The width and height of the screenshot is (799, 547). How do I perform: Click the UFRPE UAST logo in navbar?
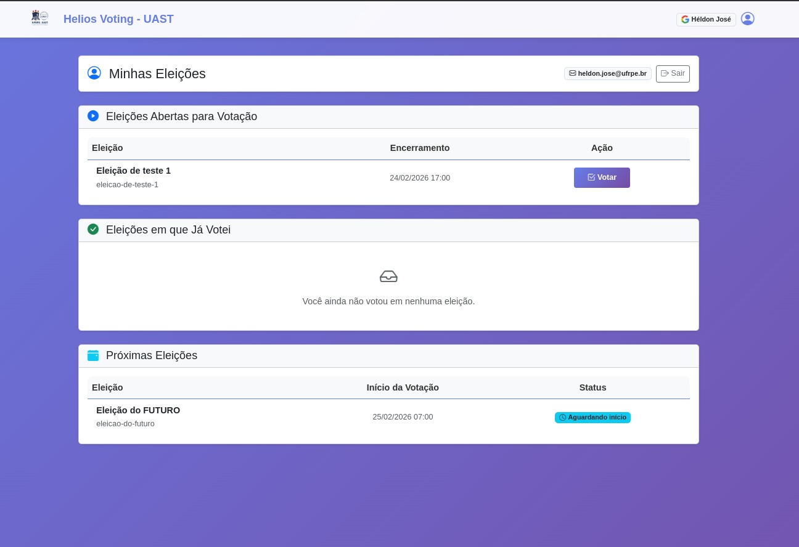coord(39,18)
